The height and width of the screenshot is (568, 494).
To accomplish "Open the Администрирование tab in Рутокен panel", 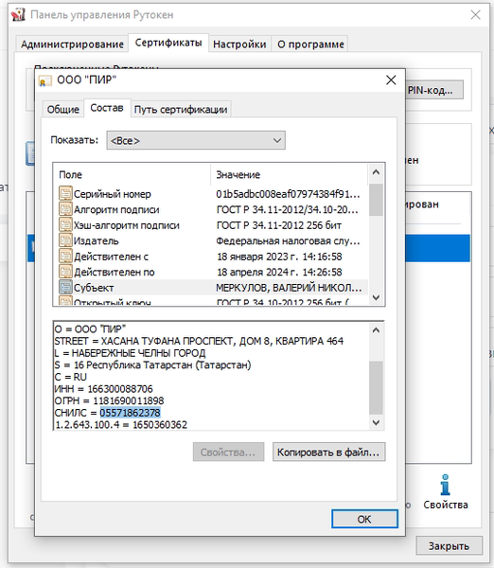I will (x=72, y=44).
